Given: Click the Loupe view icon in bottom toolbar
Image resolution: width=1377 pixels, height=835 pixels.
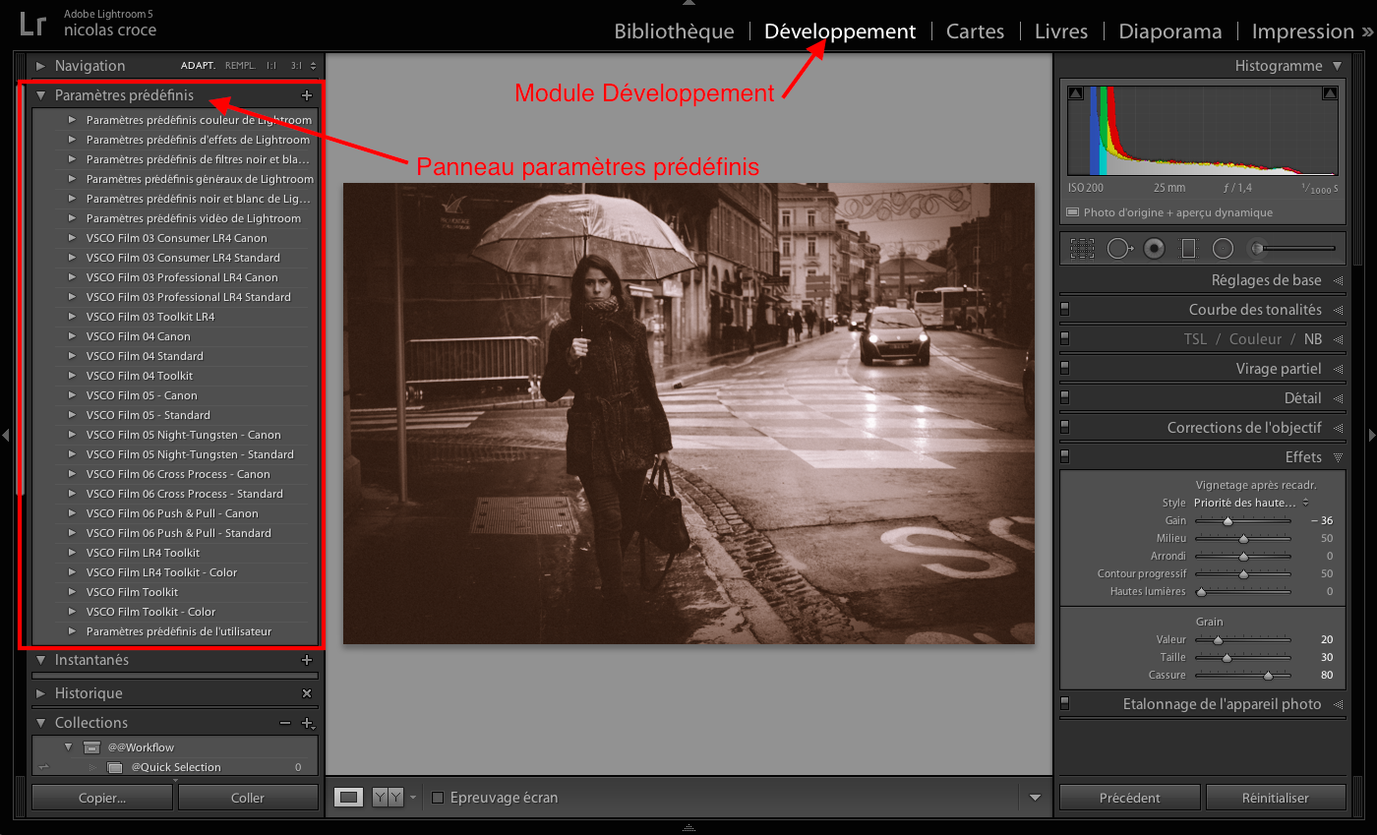Looking at the screenshot, I should [348, 798].
